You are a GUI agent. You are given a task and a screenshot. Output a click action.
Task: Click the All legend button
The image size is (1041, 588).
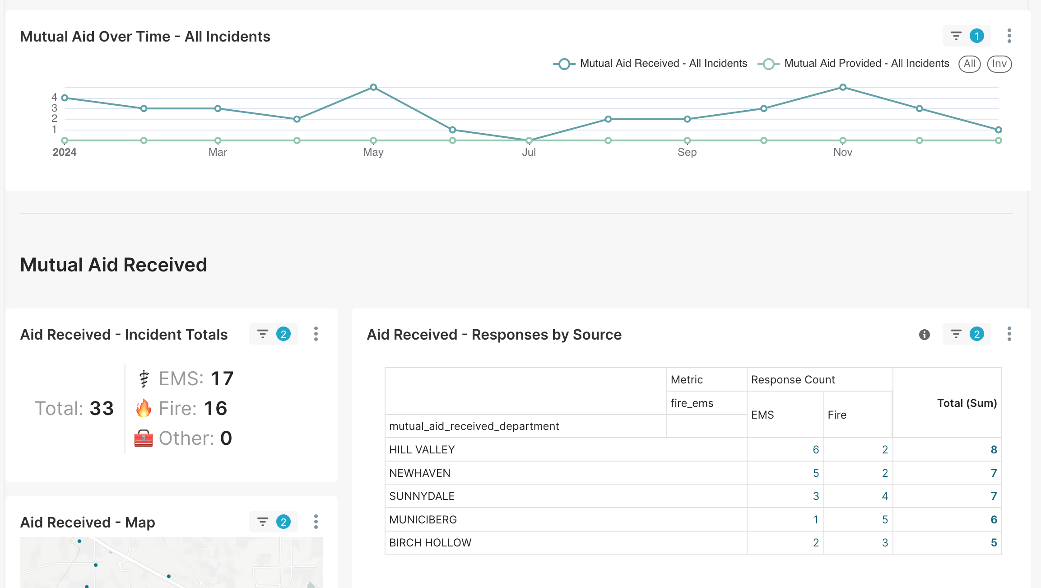pos(969,64)
